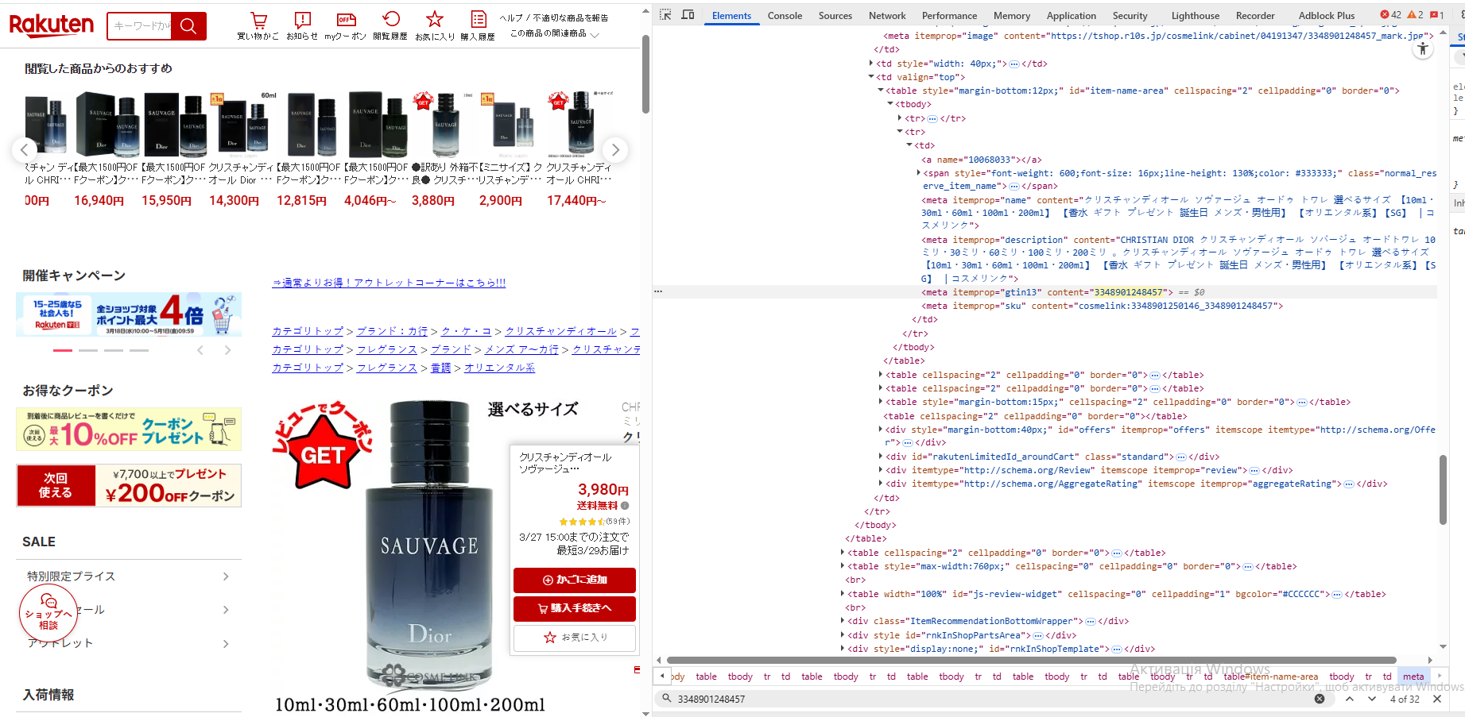Open the Application tab
Screen dimensions: 1465x717
tap(1071, 16)
